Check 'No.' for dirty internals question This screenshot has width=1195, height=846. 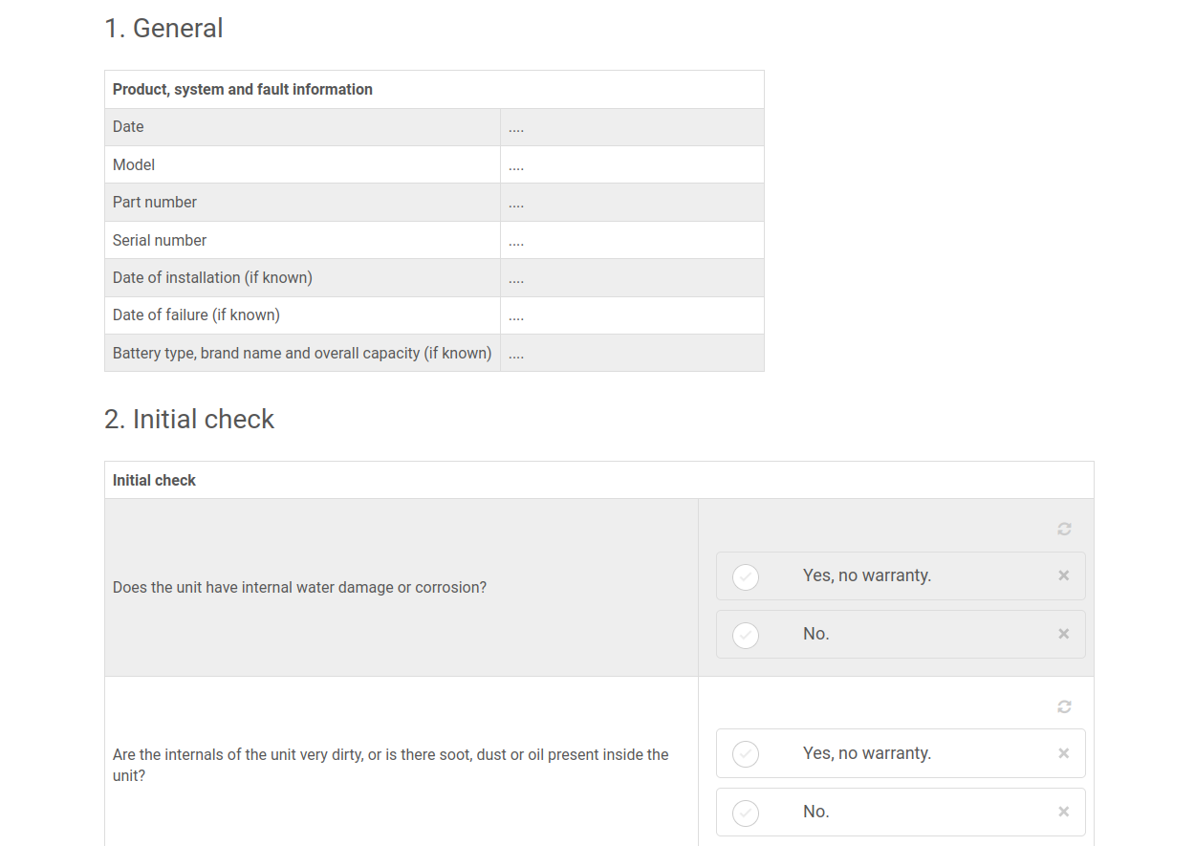[746, 813]
